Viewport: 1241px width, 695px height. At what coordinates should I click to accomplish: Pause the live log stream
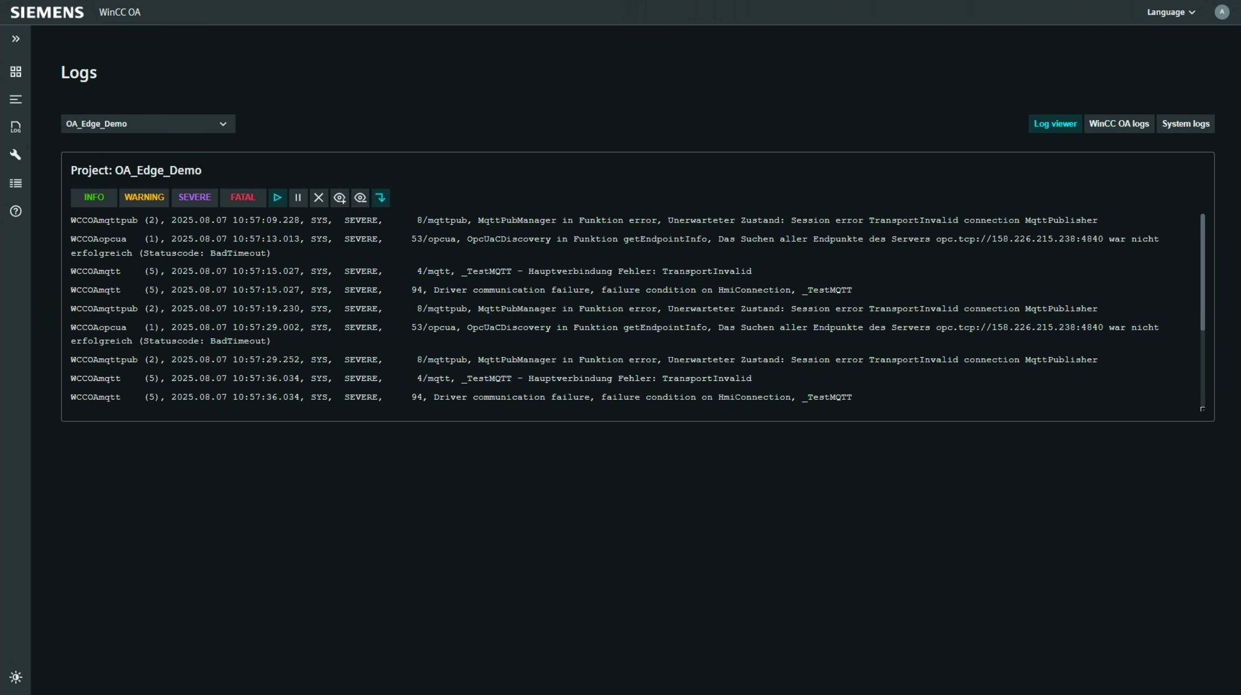(298, 198)
